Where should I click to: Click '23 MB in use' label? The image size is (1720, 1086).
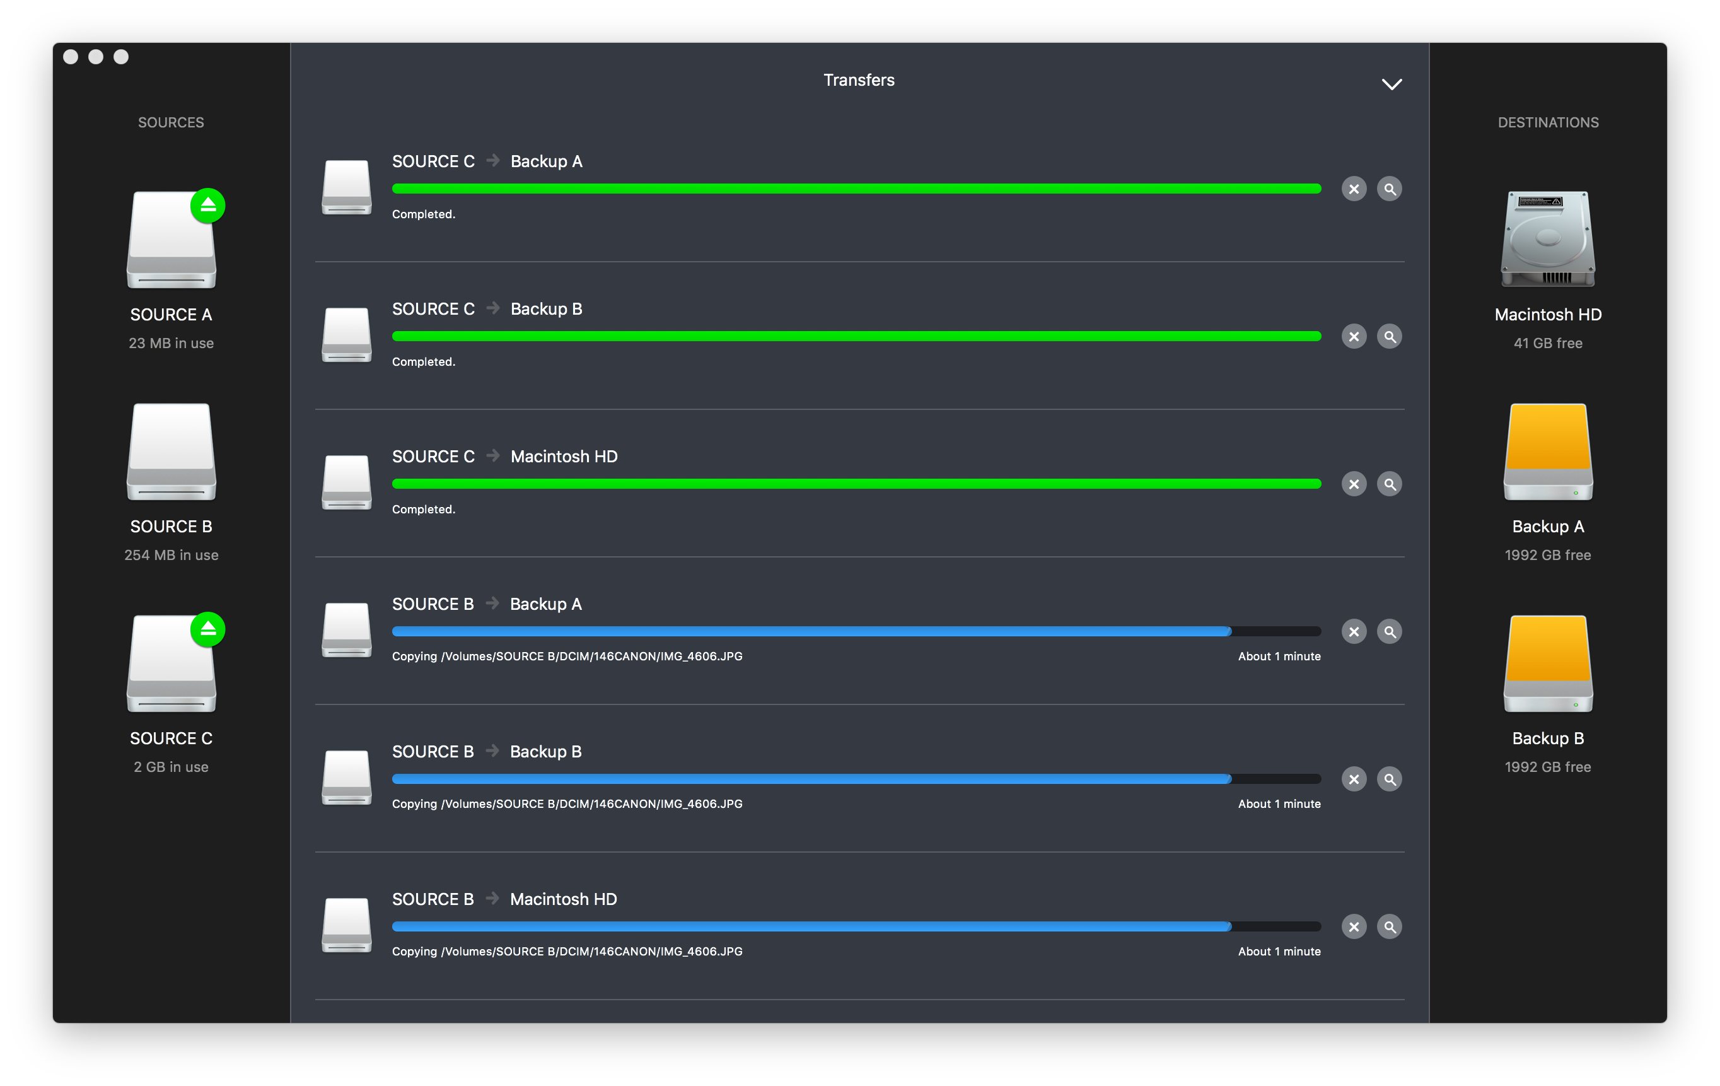[171, 344]
